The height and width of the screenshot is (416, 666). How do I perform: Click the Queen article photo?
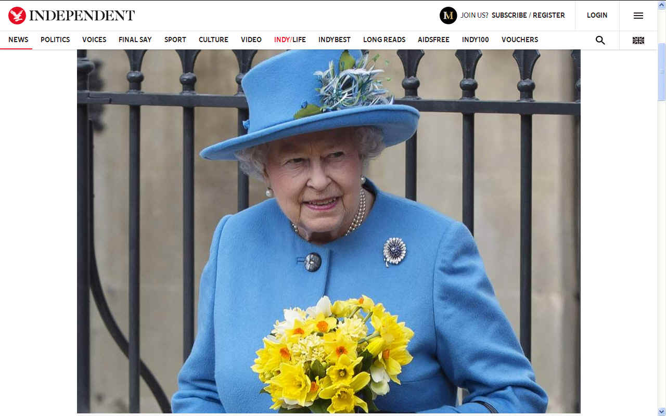coord(329,231)
